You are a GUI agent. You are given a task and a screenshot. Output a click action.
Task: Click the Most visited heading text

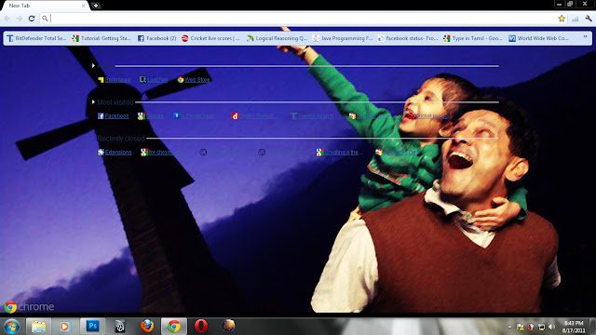tap(115, 102)
